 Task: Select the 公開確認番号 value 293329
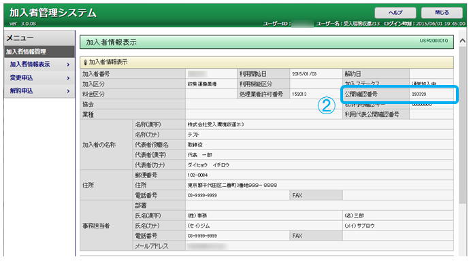419,94
